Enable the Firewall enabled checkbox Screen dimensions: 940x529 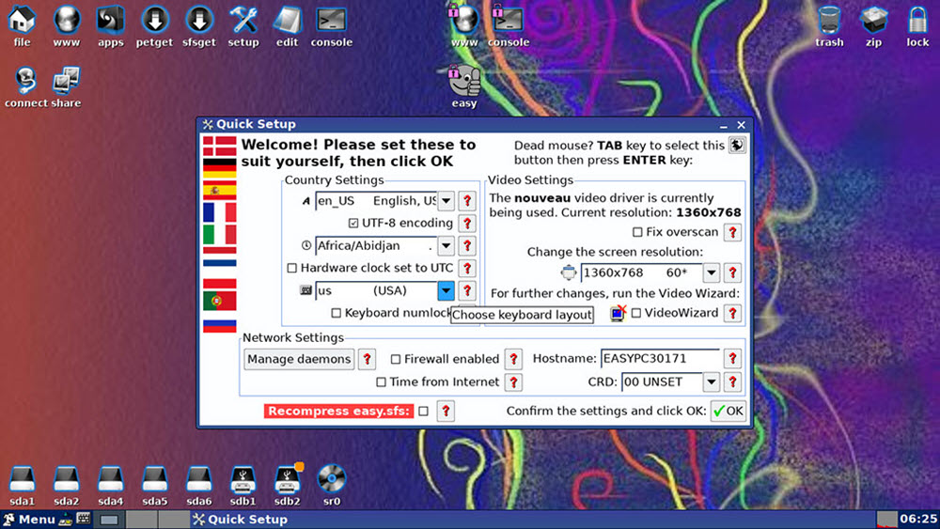[396, 359]
